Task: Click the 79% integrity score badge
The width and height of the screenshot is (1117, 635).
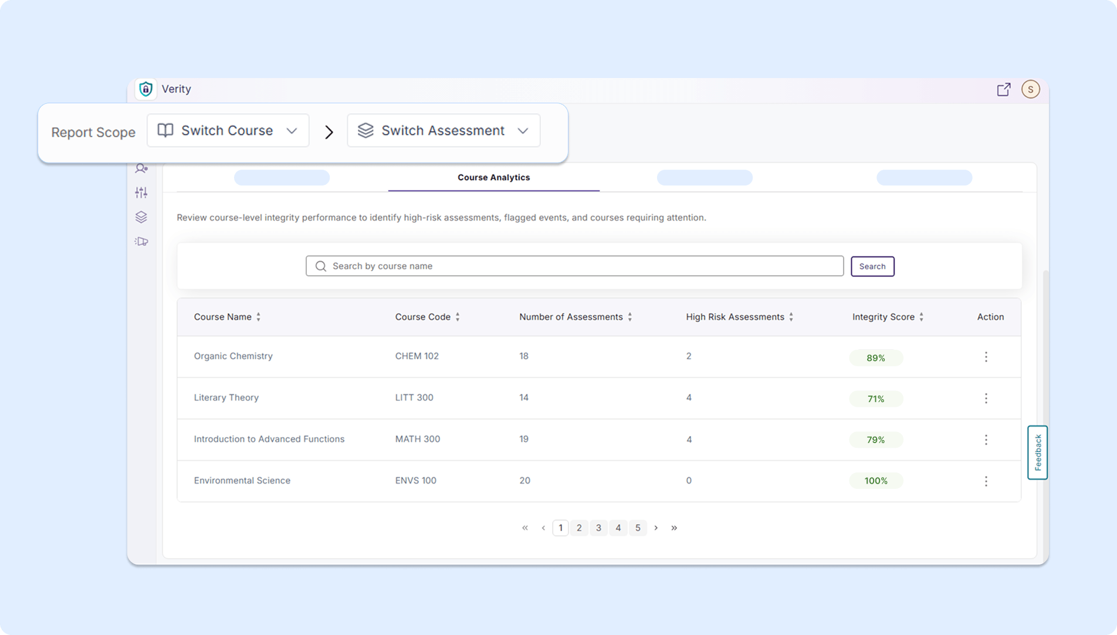Action: coord(875,440)
